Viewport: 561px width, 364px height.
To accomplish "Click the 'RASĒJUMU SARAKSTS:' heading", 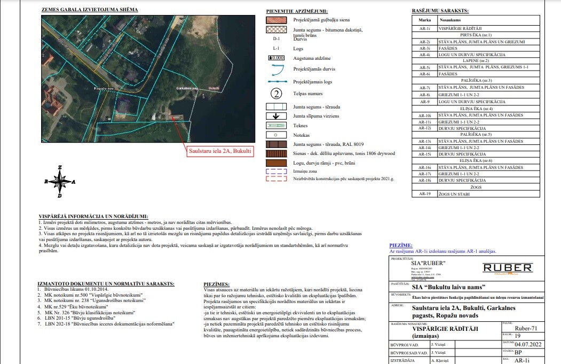I will click(440, 11).
